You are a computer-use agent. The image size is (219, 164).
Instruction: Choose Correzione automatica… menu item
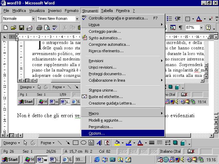coord(123,44)
